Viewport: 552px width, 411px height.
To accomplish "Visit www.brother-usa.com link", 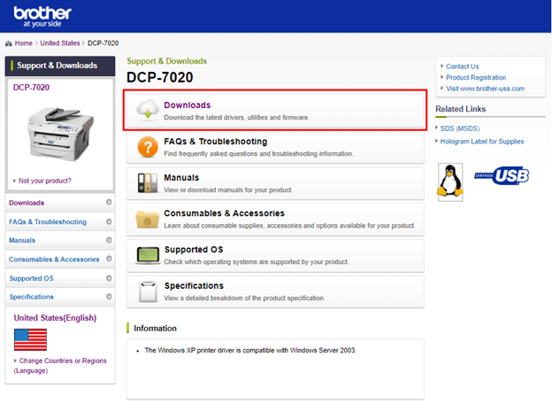I will point(485,89).
